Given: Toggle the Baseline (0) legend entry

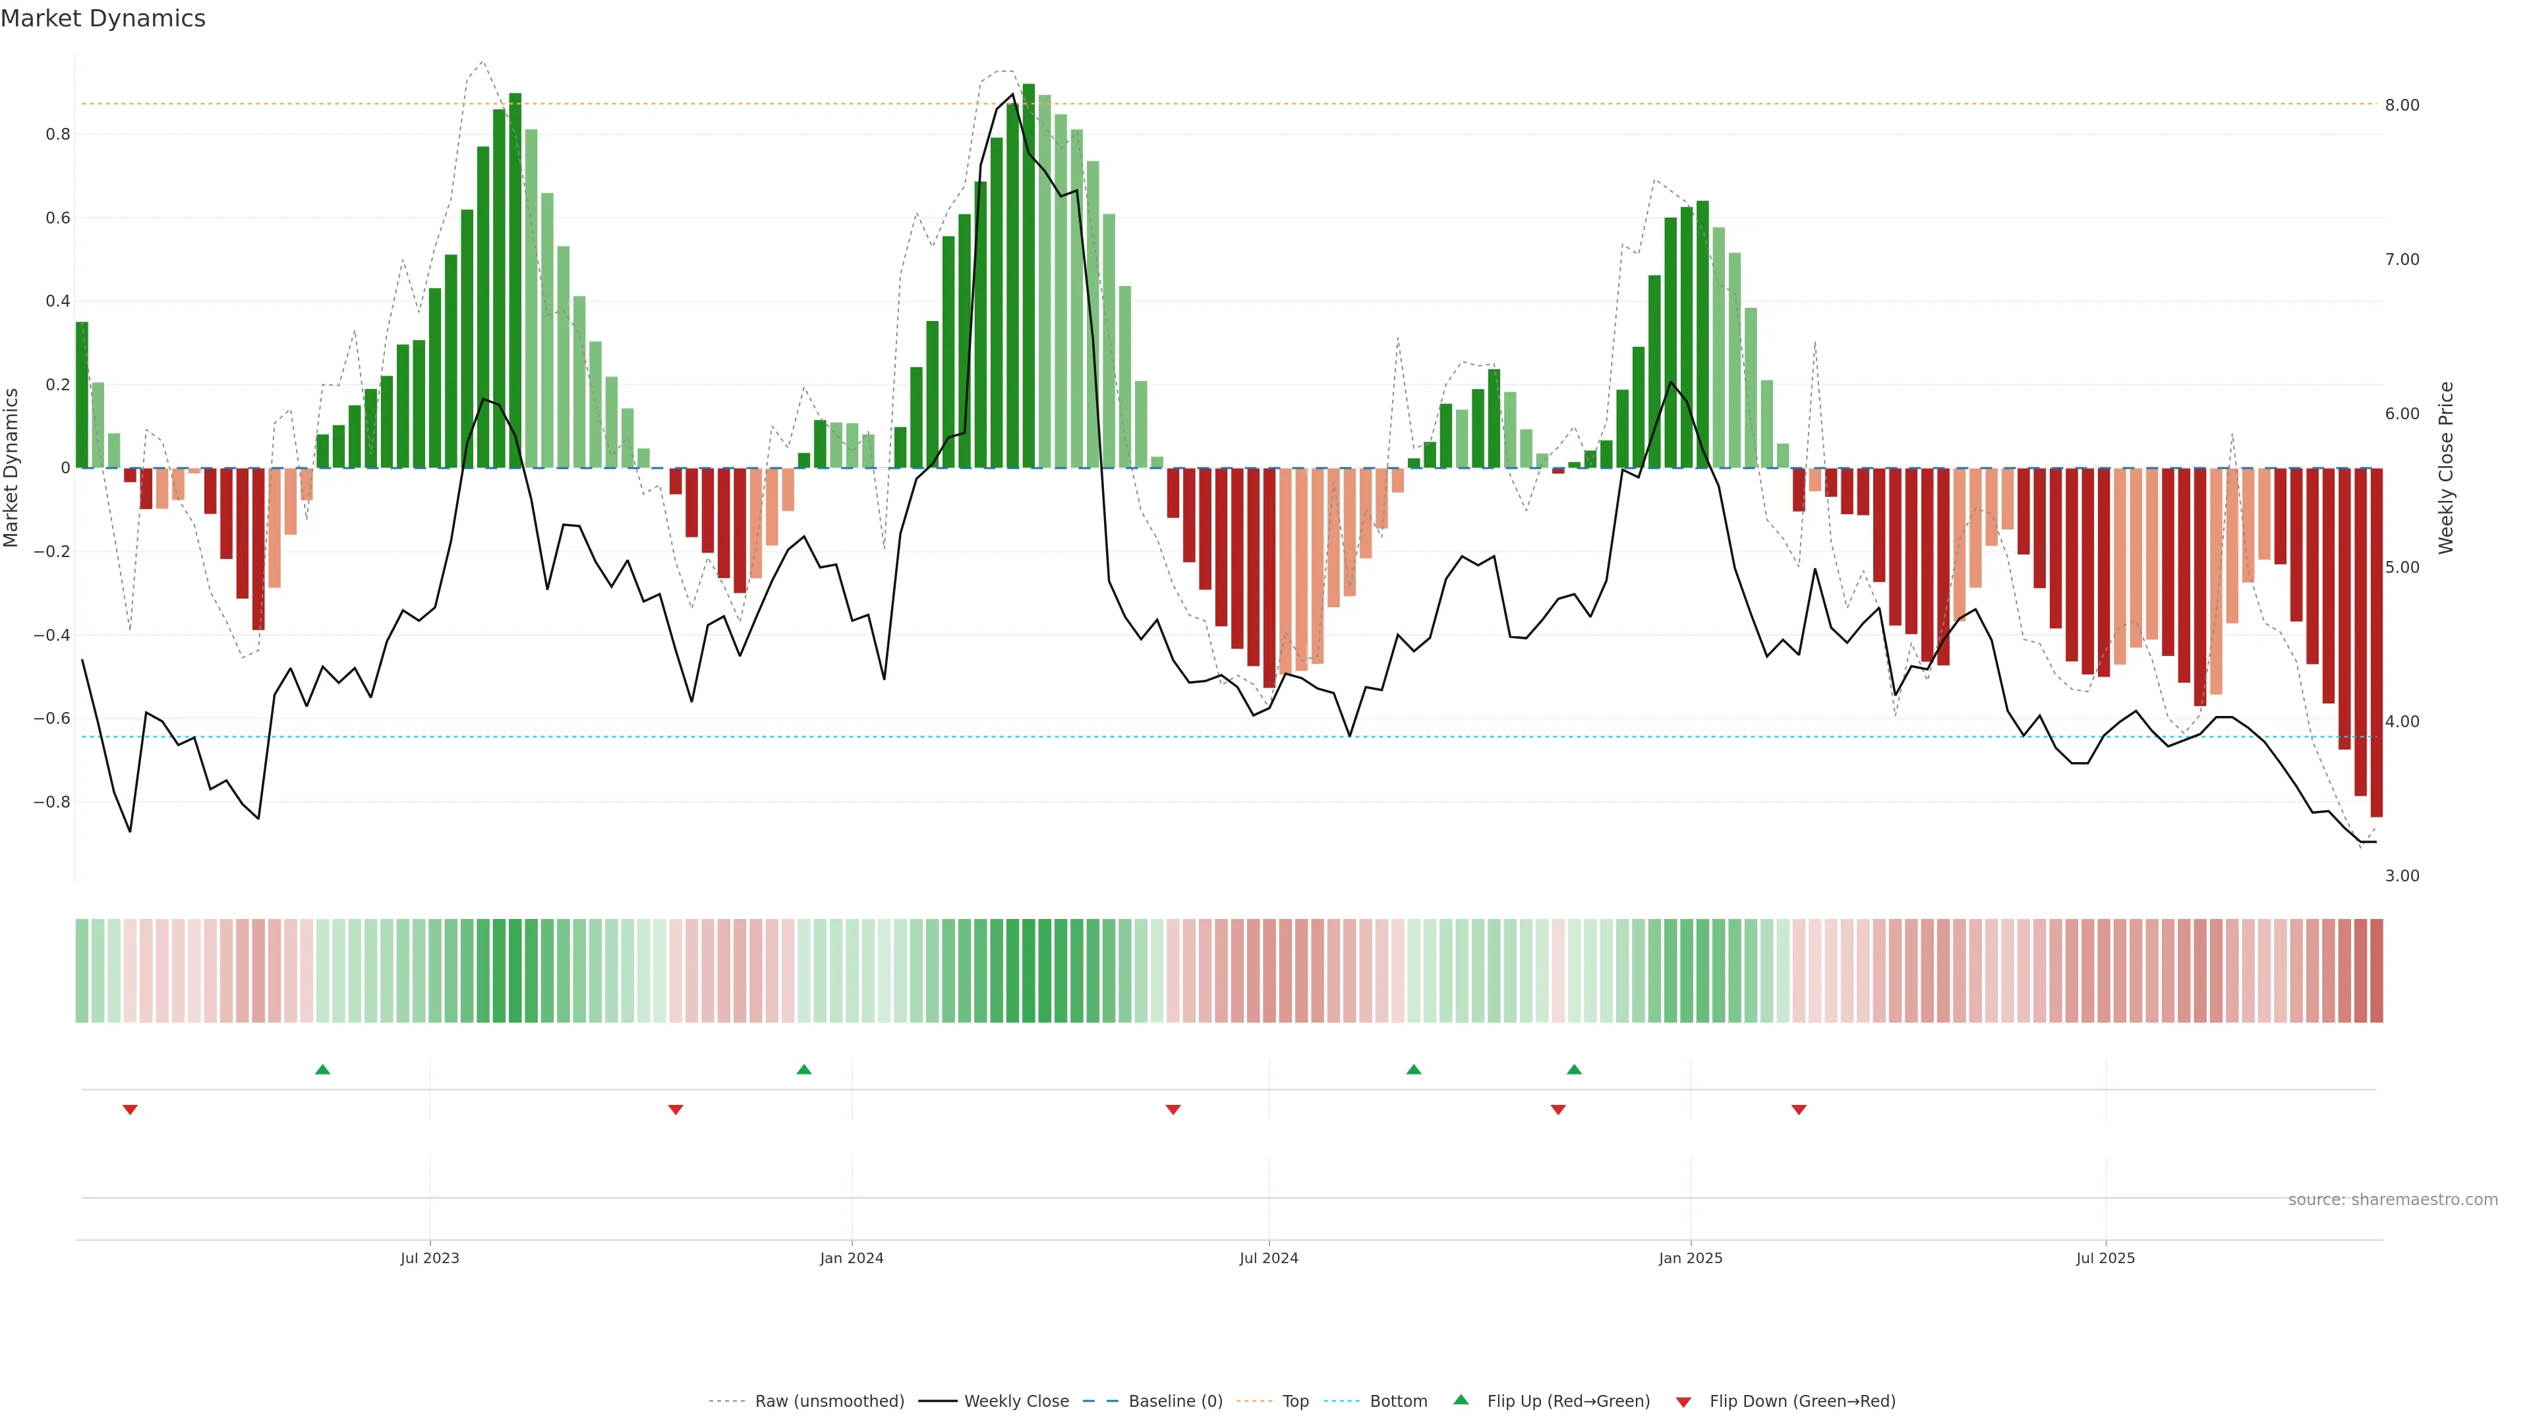Looking at the screenshot, I should [1175, 1402].
